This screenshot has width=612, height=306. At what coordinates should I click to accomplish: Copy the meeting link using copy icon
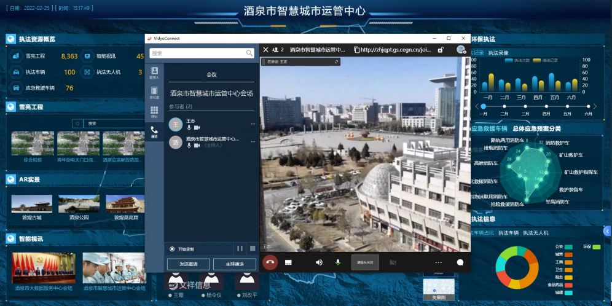click(x=356, y=50)
